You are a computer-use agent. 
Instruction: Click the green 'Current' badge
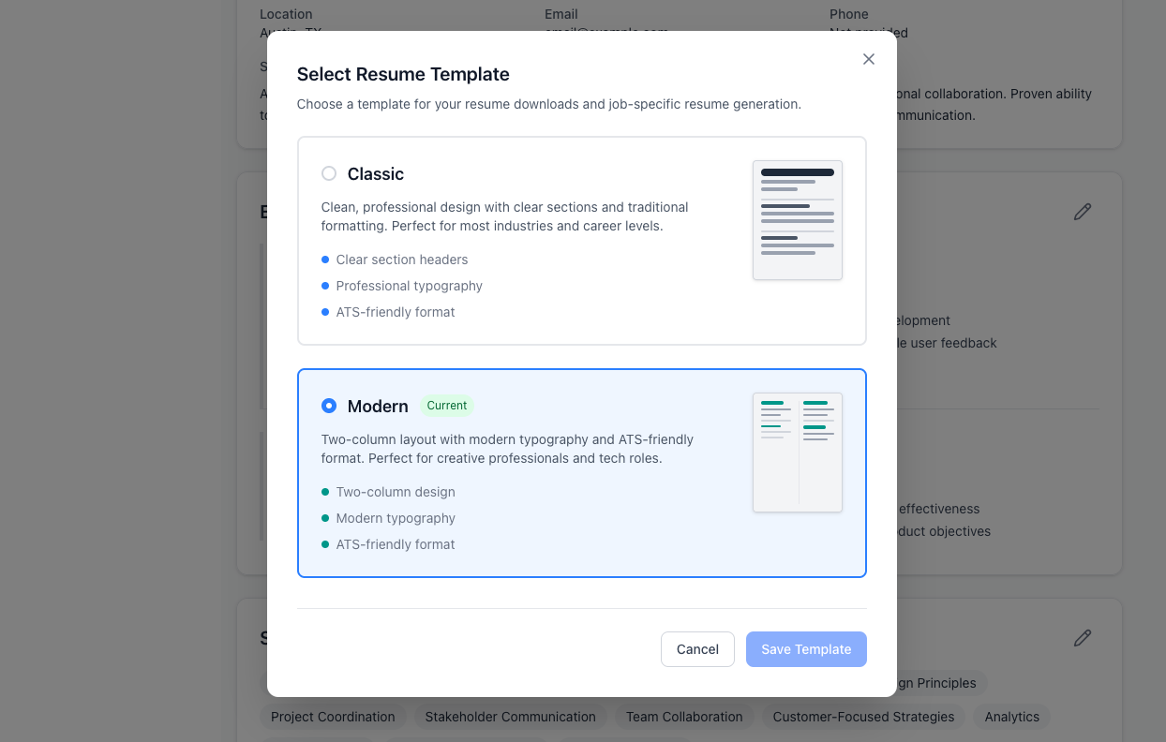447,406
